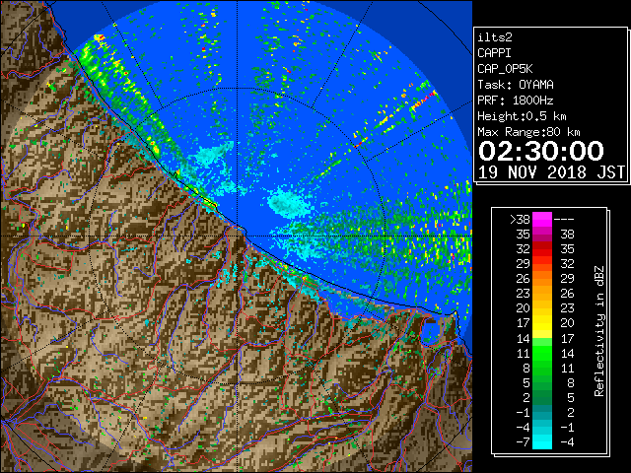631x473 pixels.
Task: Click the CAPPI product label
Action: (494, 53)
